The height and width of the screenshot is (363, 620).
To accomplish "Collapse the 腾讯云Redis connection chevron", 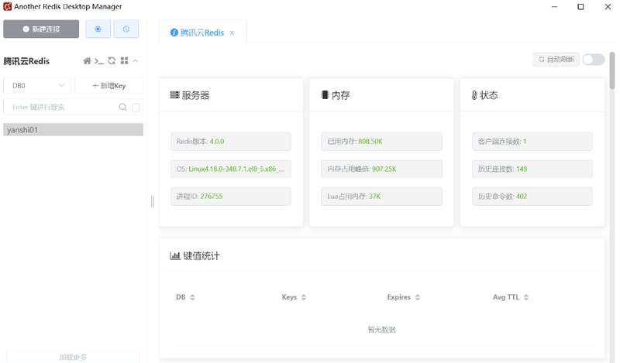I will [135, 61].
